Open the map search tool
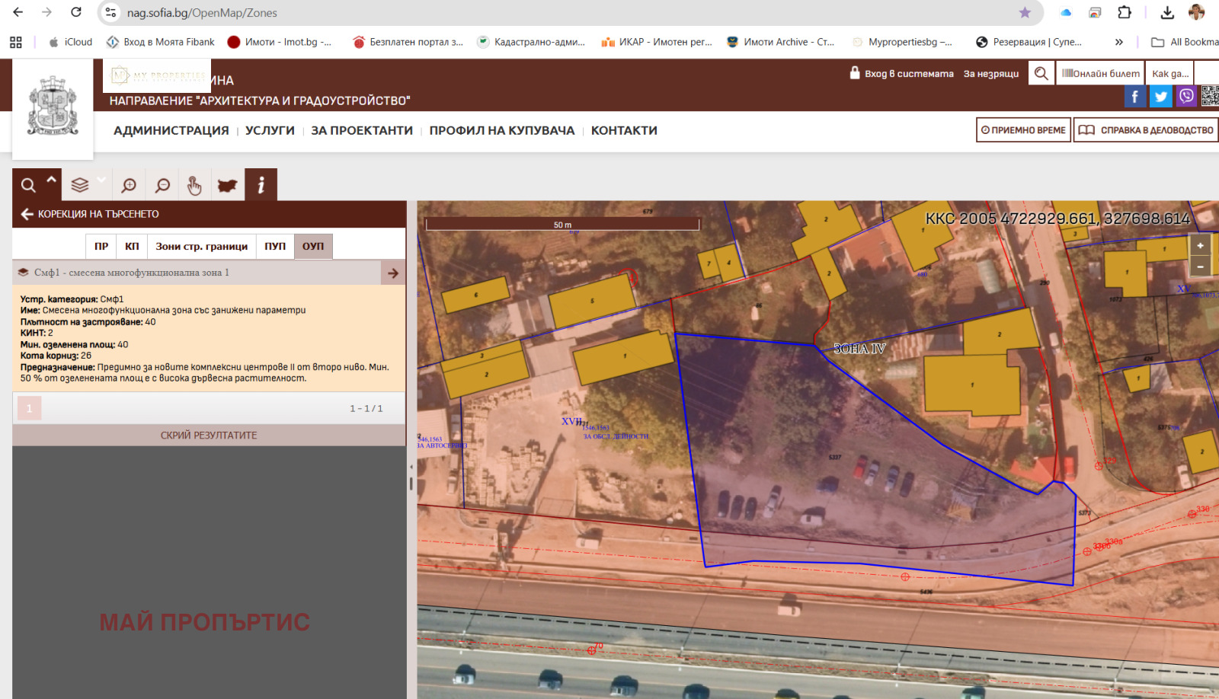The height and width of the screenshot is (699, 1219). click(x=28, y=185)
